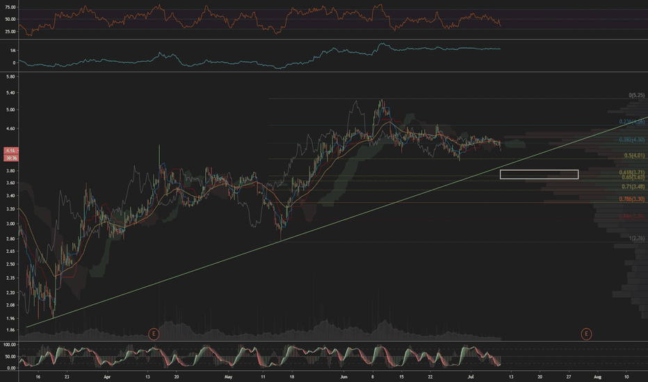648x382 pixels.
Task: Click the 5.40 price axis label
Action: coord(10,93)
